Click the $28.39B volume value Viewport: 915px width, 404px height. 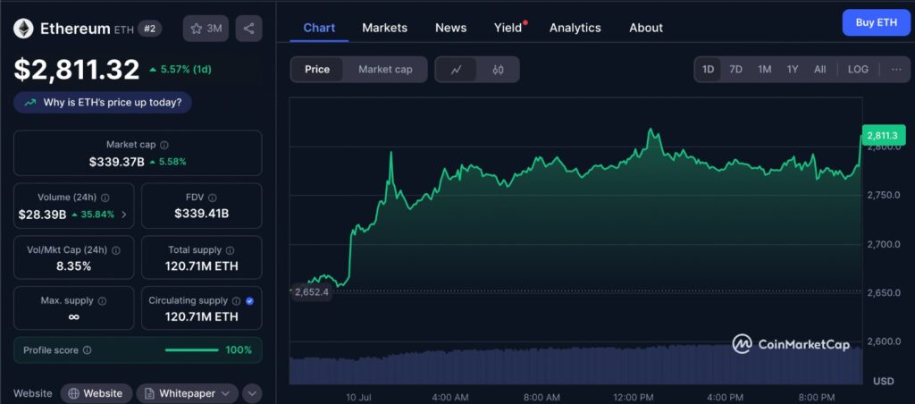coord(42,215)
